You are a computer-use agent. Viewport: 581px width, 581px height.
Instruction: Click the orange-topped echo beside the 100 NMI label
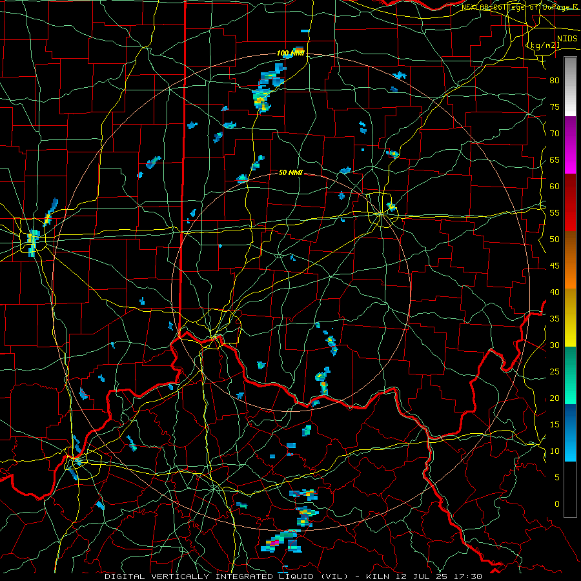coord(299,49)
